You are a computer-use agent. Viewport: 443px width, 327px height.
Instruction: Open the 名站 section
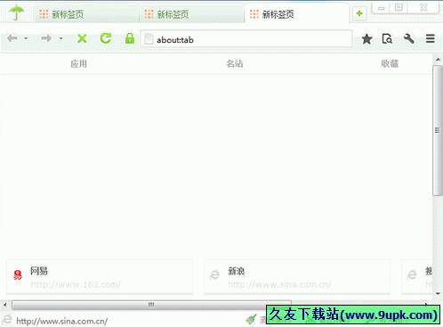pyautogui.click(x=235, y=63)
